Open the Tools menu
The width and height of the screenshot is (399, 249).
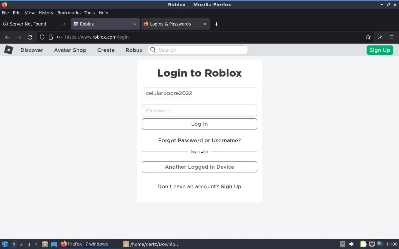(x=89, y=13)
